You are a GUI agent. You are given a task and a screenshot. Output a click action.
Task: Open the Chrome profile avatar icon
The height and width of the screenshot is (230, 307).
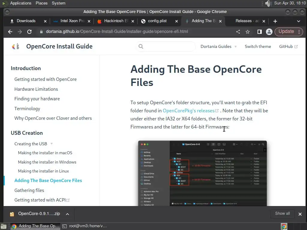pos(269,32)
